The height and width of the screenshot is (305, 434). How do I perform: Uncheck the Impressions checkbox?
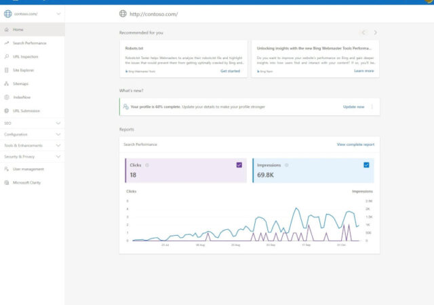click(x=366, y=165)
